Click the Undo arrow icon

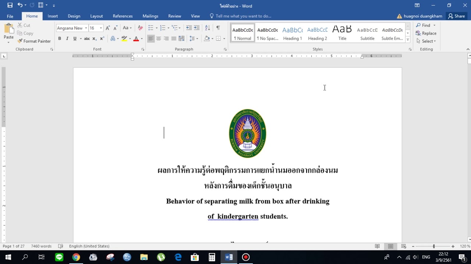pos(20,5)
